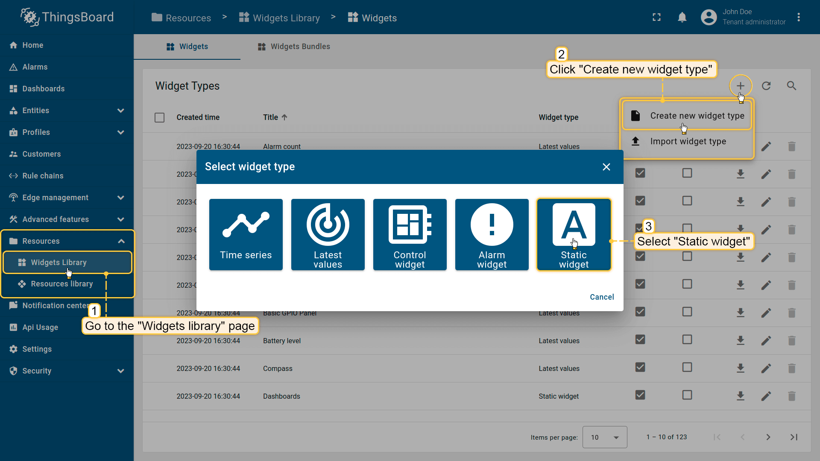Screen dimensions: 820x461
Task: Collapse the Resources sidebar section
Action: 121,241
